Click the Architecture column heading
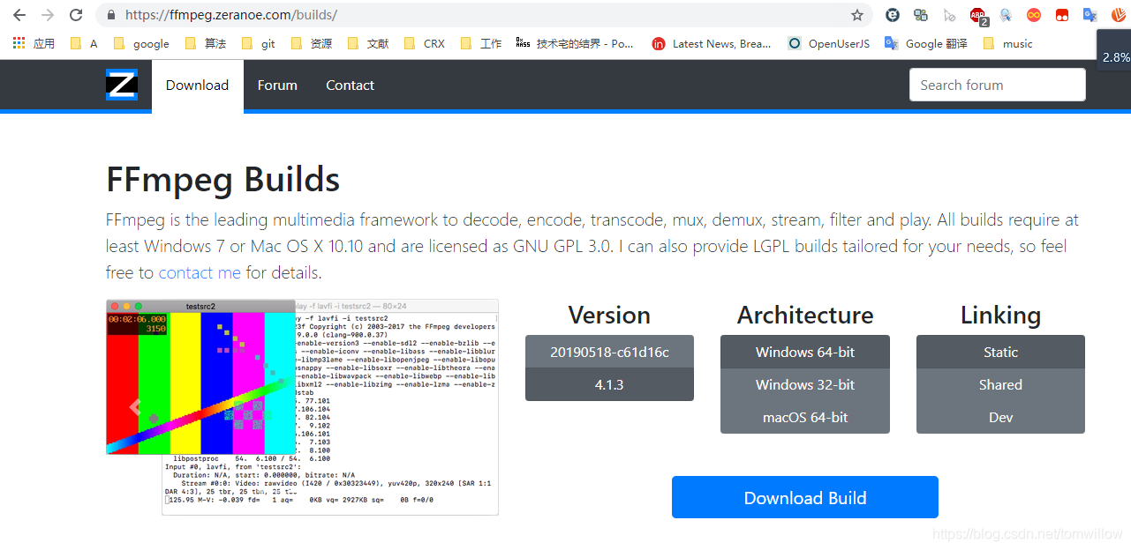Screen dimensions: 1131x550 tap(805, 316)
